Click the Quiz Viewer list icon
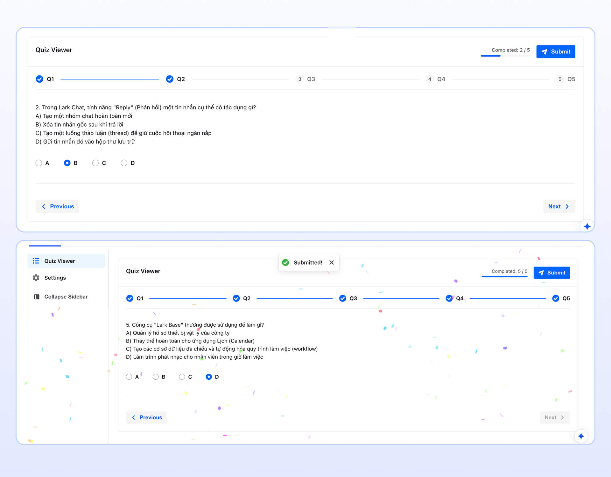 point(36,261)
